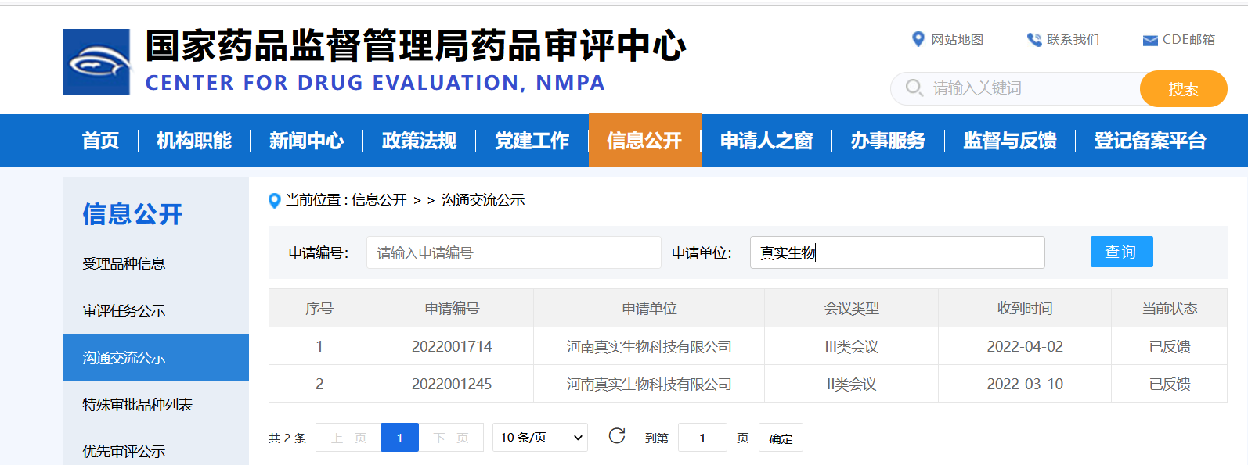1248x465 pixels.
Task: Open the 网站地图 site map link
Action: coord(957,40)
